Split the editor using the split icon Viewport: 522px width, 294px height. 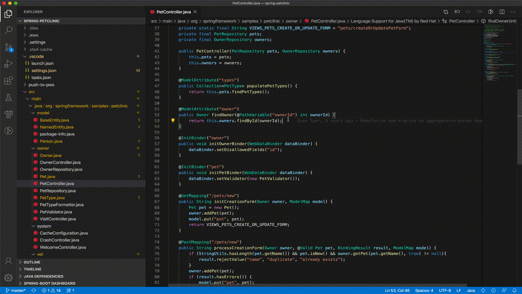(x=502, y=12)
